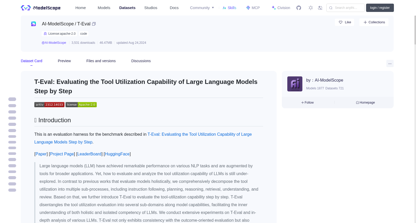416x223 pixels.
Task: Click the 46.47MB size text
Action: coord(106,43)
